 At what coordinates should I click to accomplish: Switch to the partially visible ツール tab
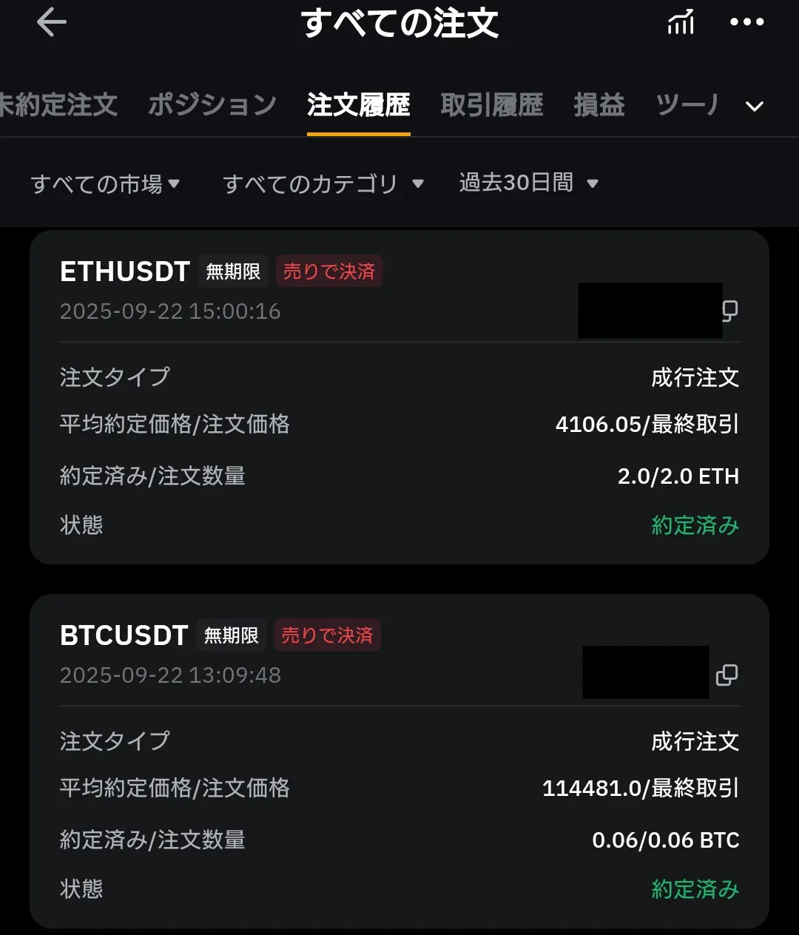(x=687, y=105)
